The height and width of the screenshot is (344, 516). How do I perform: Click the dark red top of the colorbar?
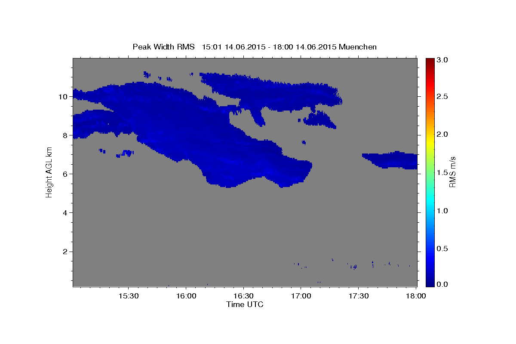point(430,61)
